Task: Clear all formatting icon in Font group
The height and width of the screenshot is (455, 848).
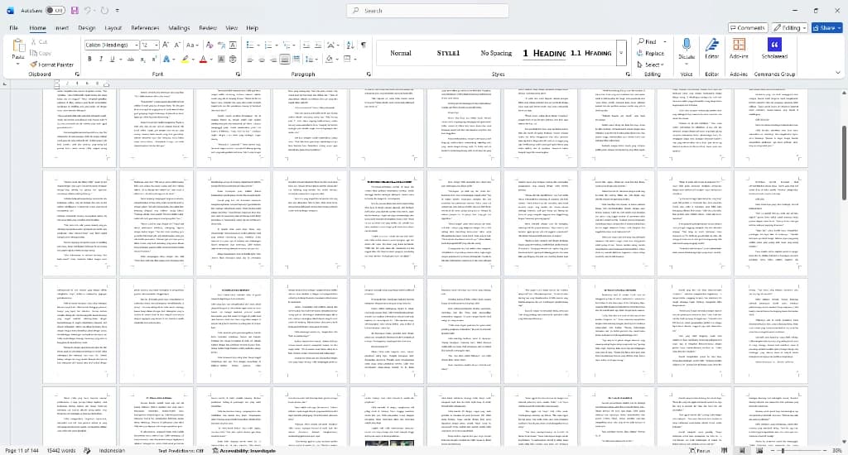Action: [x=210, y=45]
